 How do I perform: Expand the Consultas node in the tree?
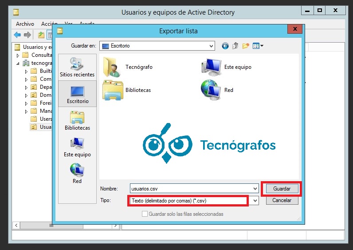click(18, 55)
